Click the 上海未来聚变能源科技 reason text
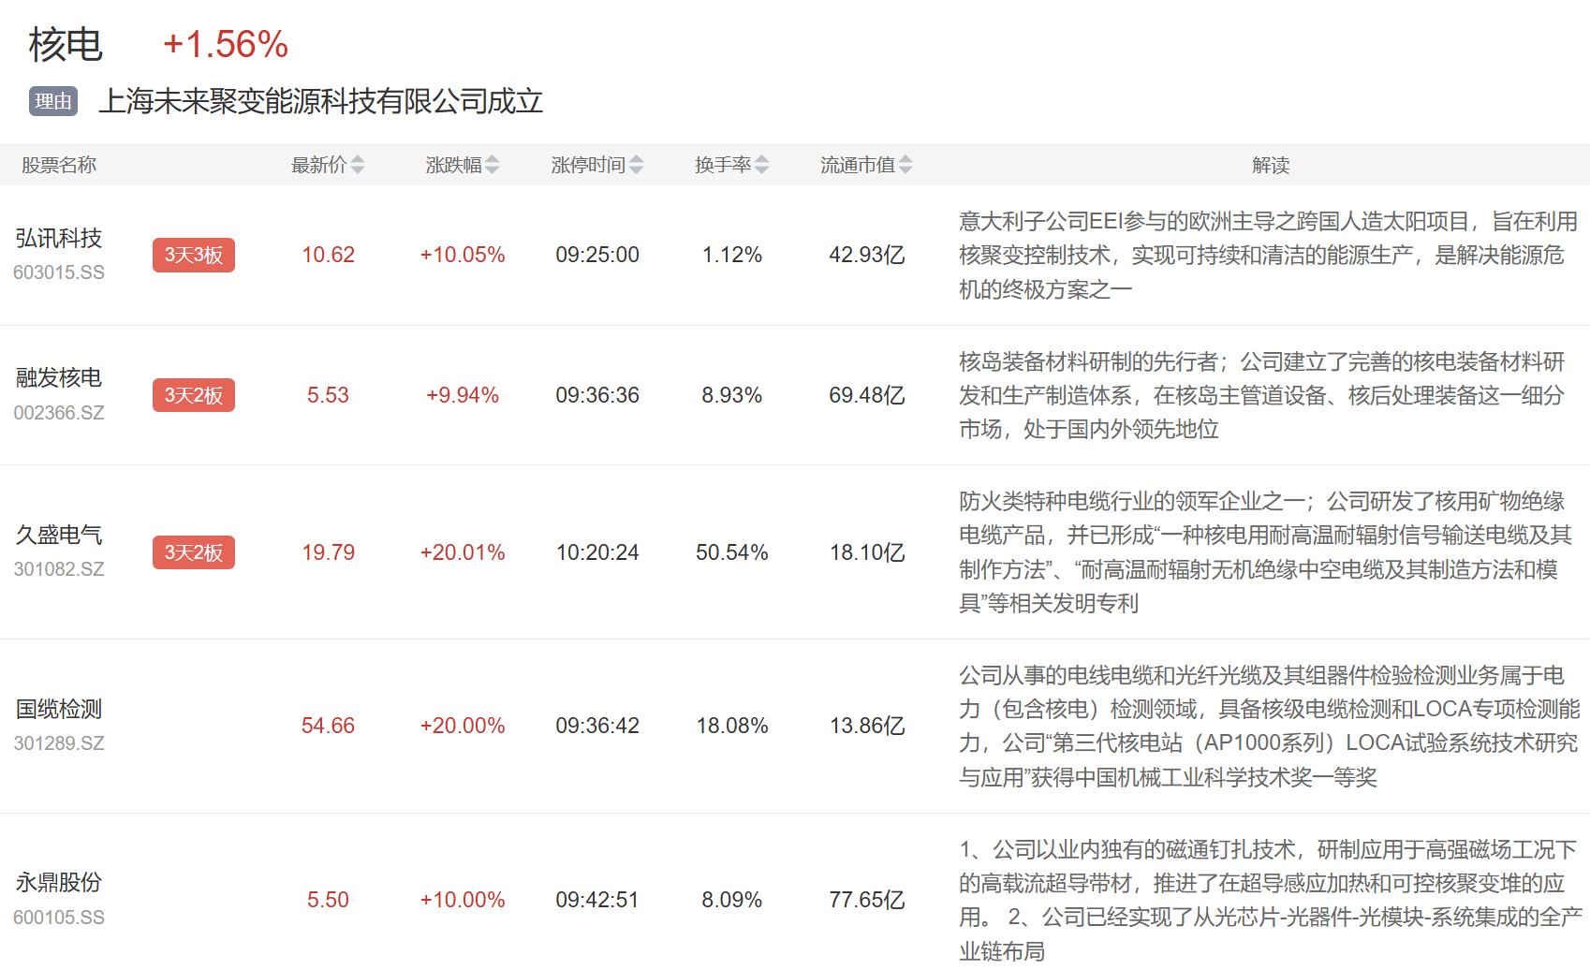 (321, 101)
